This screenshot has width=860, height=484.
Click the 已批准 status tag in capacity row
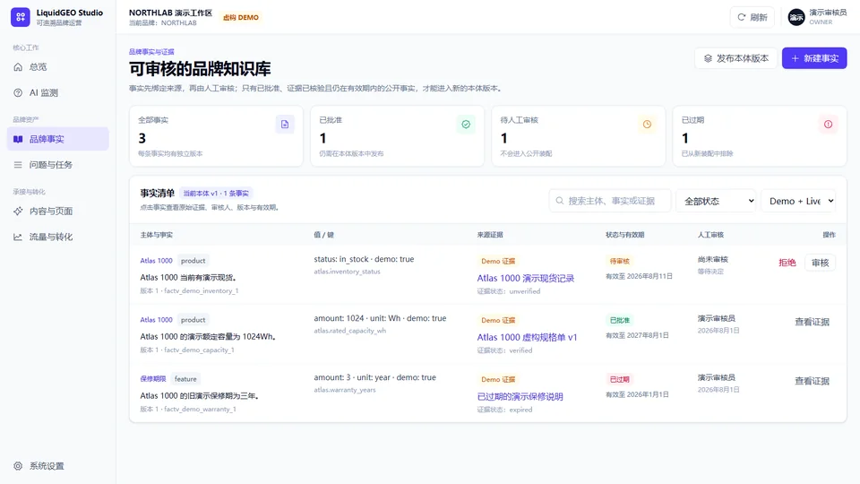pos(620,321)
